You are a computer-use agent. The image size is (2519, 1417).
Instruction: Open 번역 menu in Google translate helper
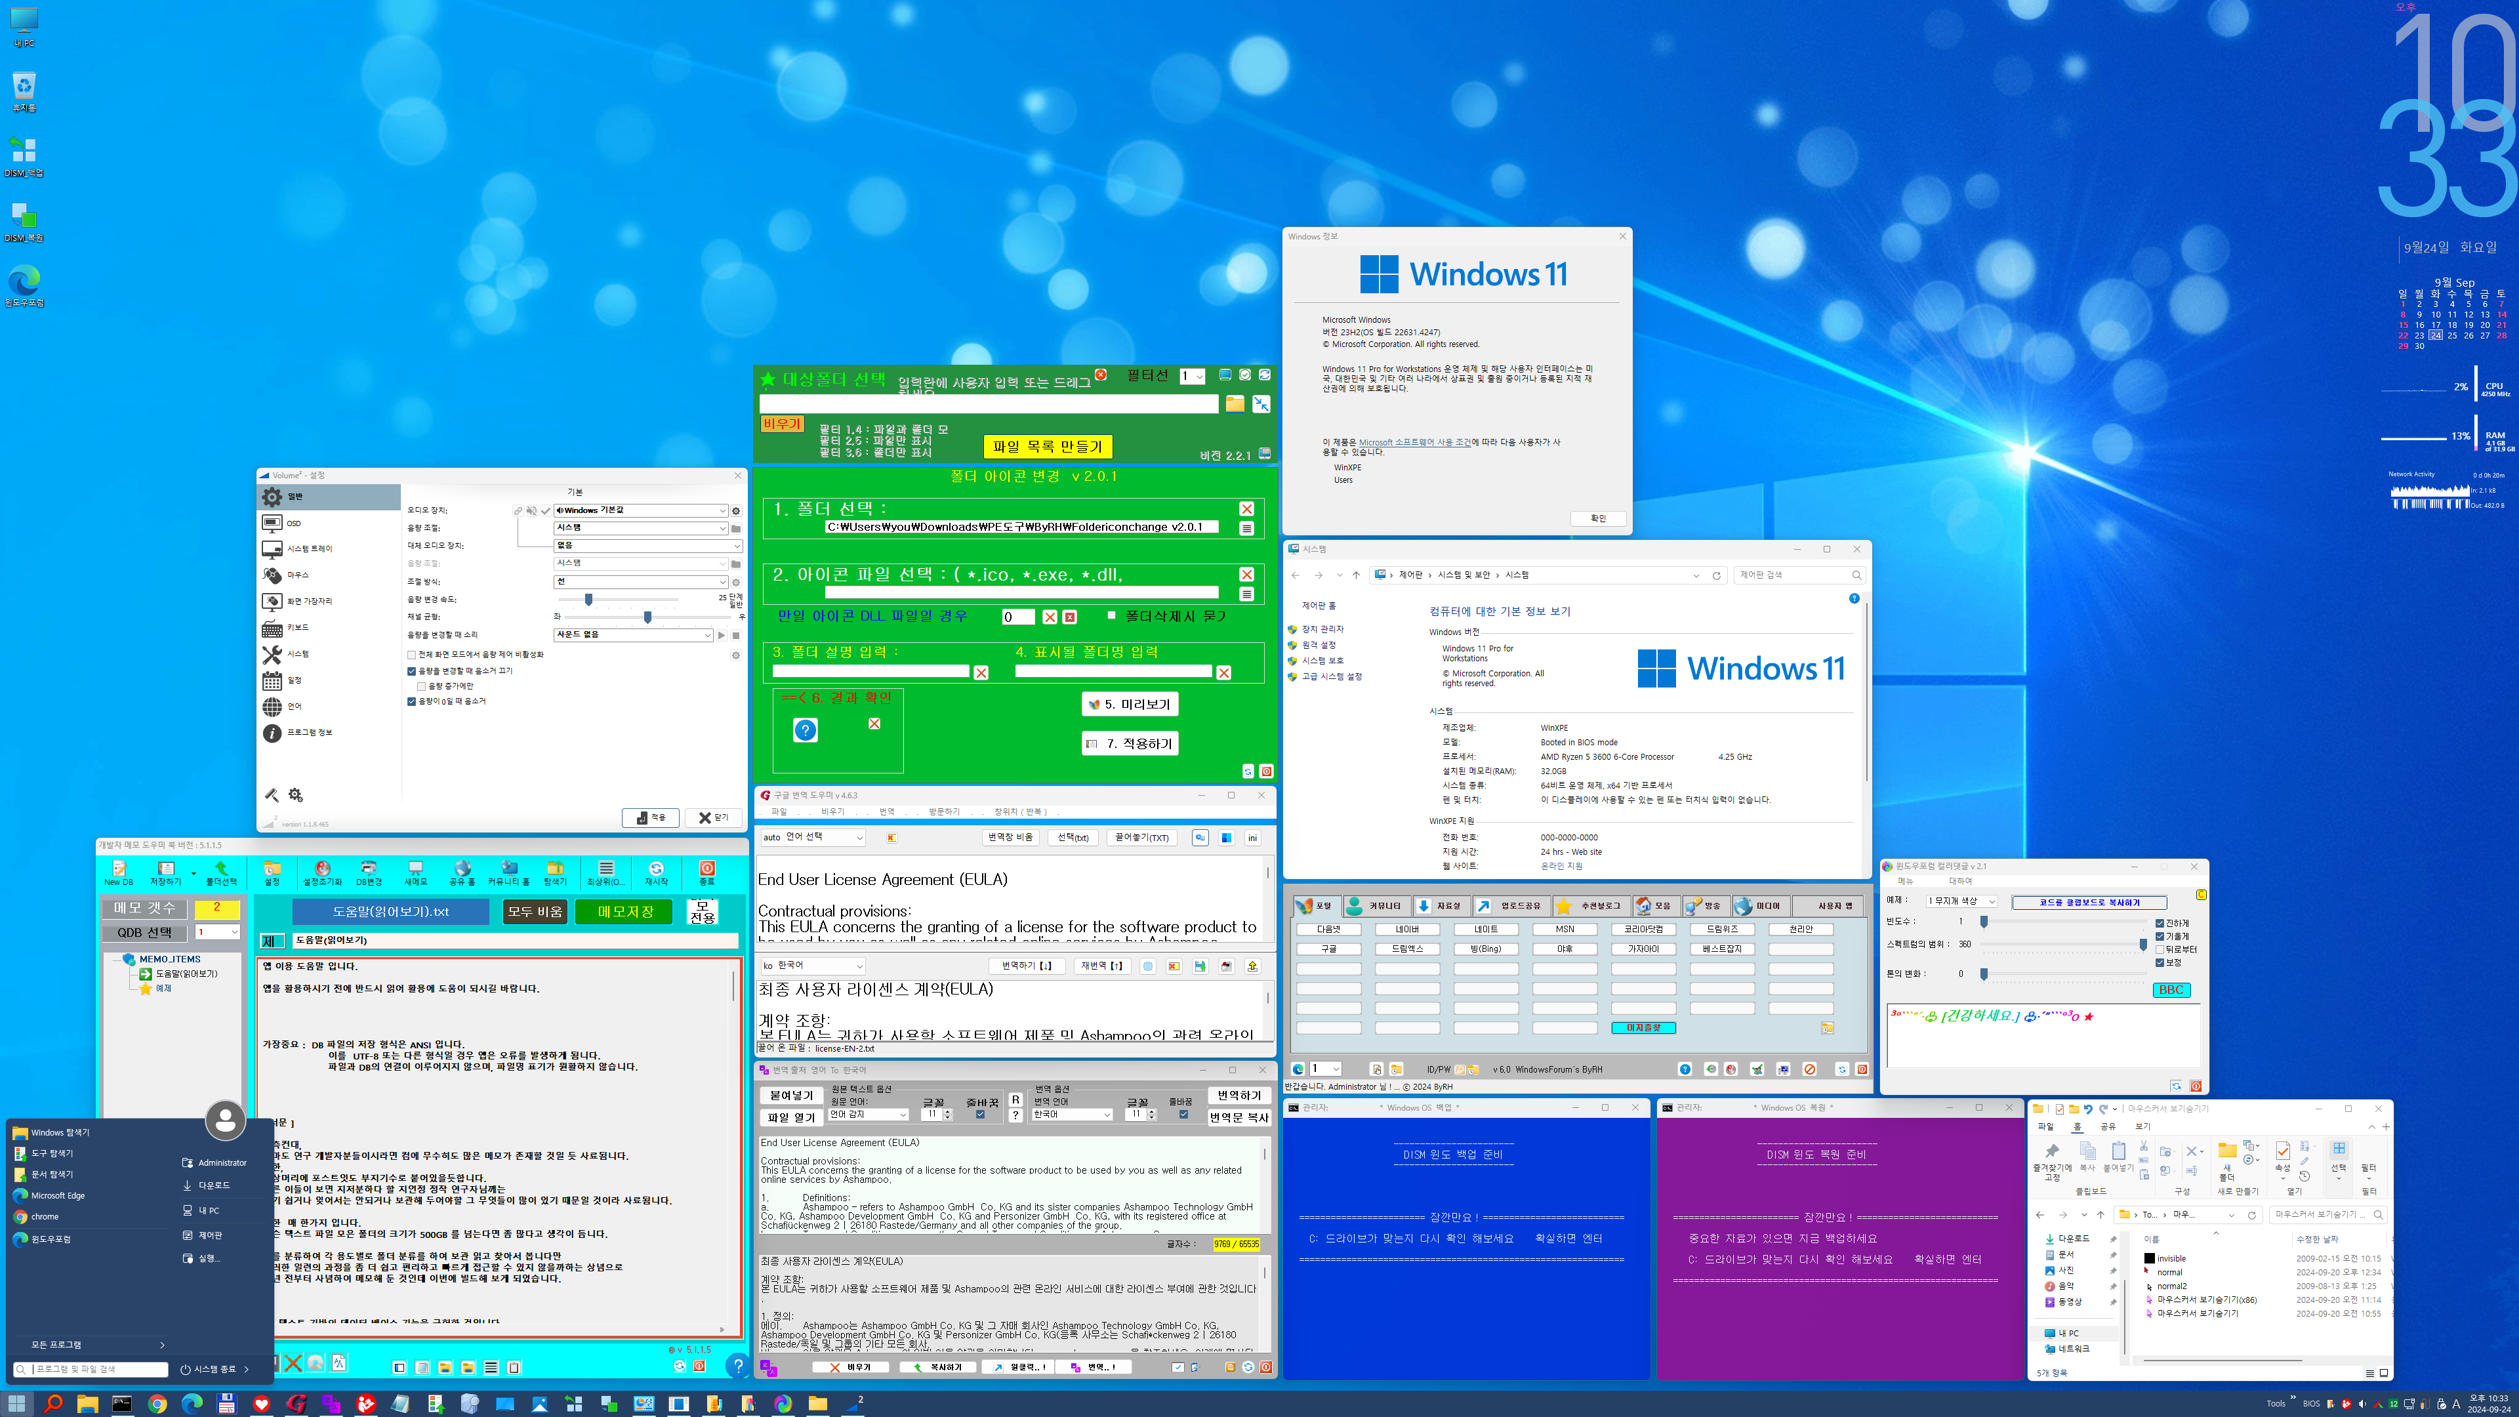(x=886, y=811)
